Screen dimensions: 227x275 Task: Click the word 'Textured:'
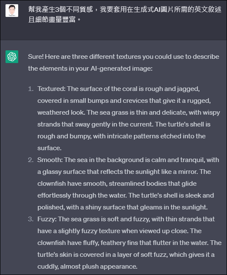point(51,89)
